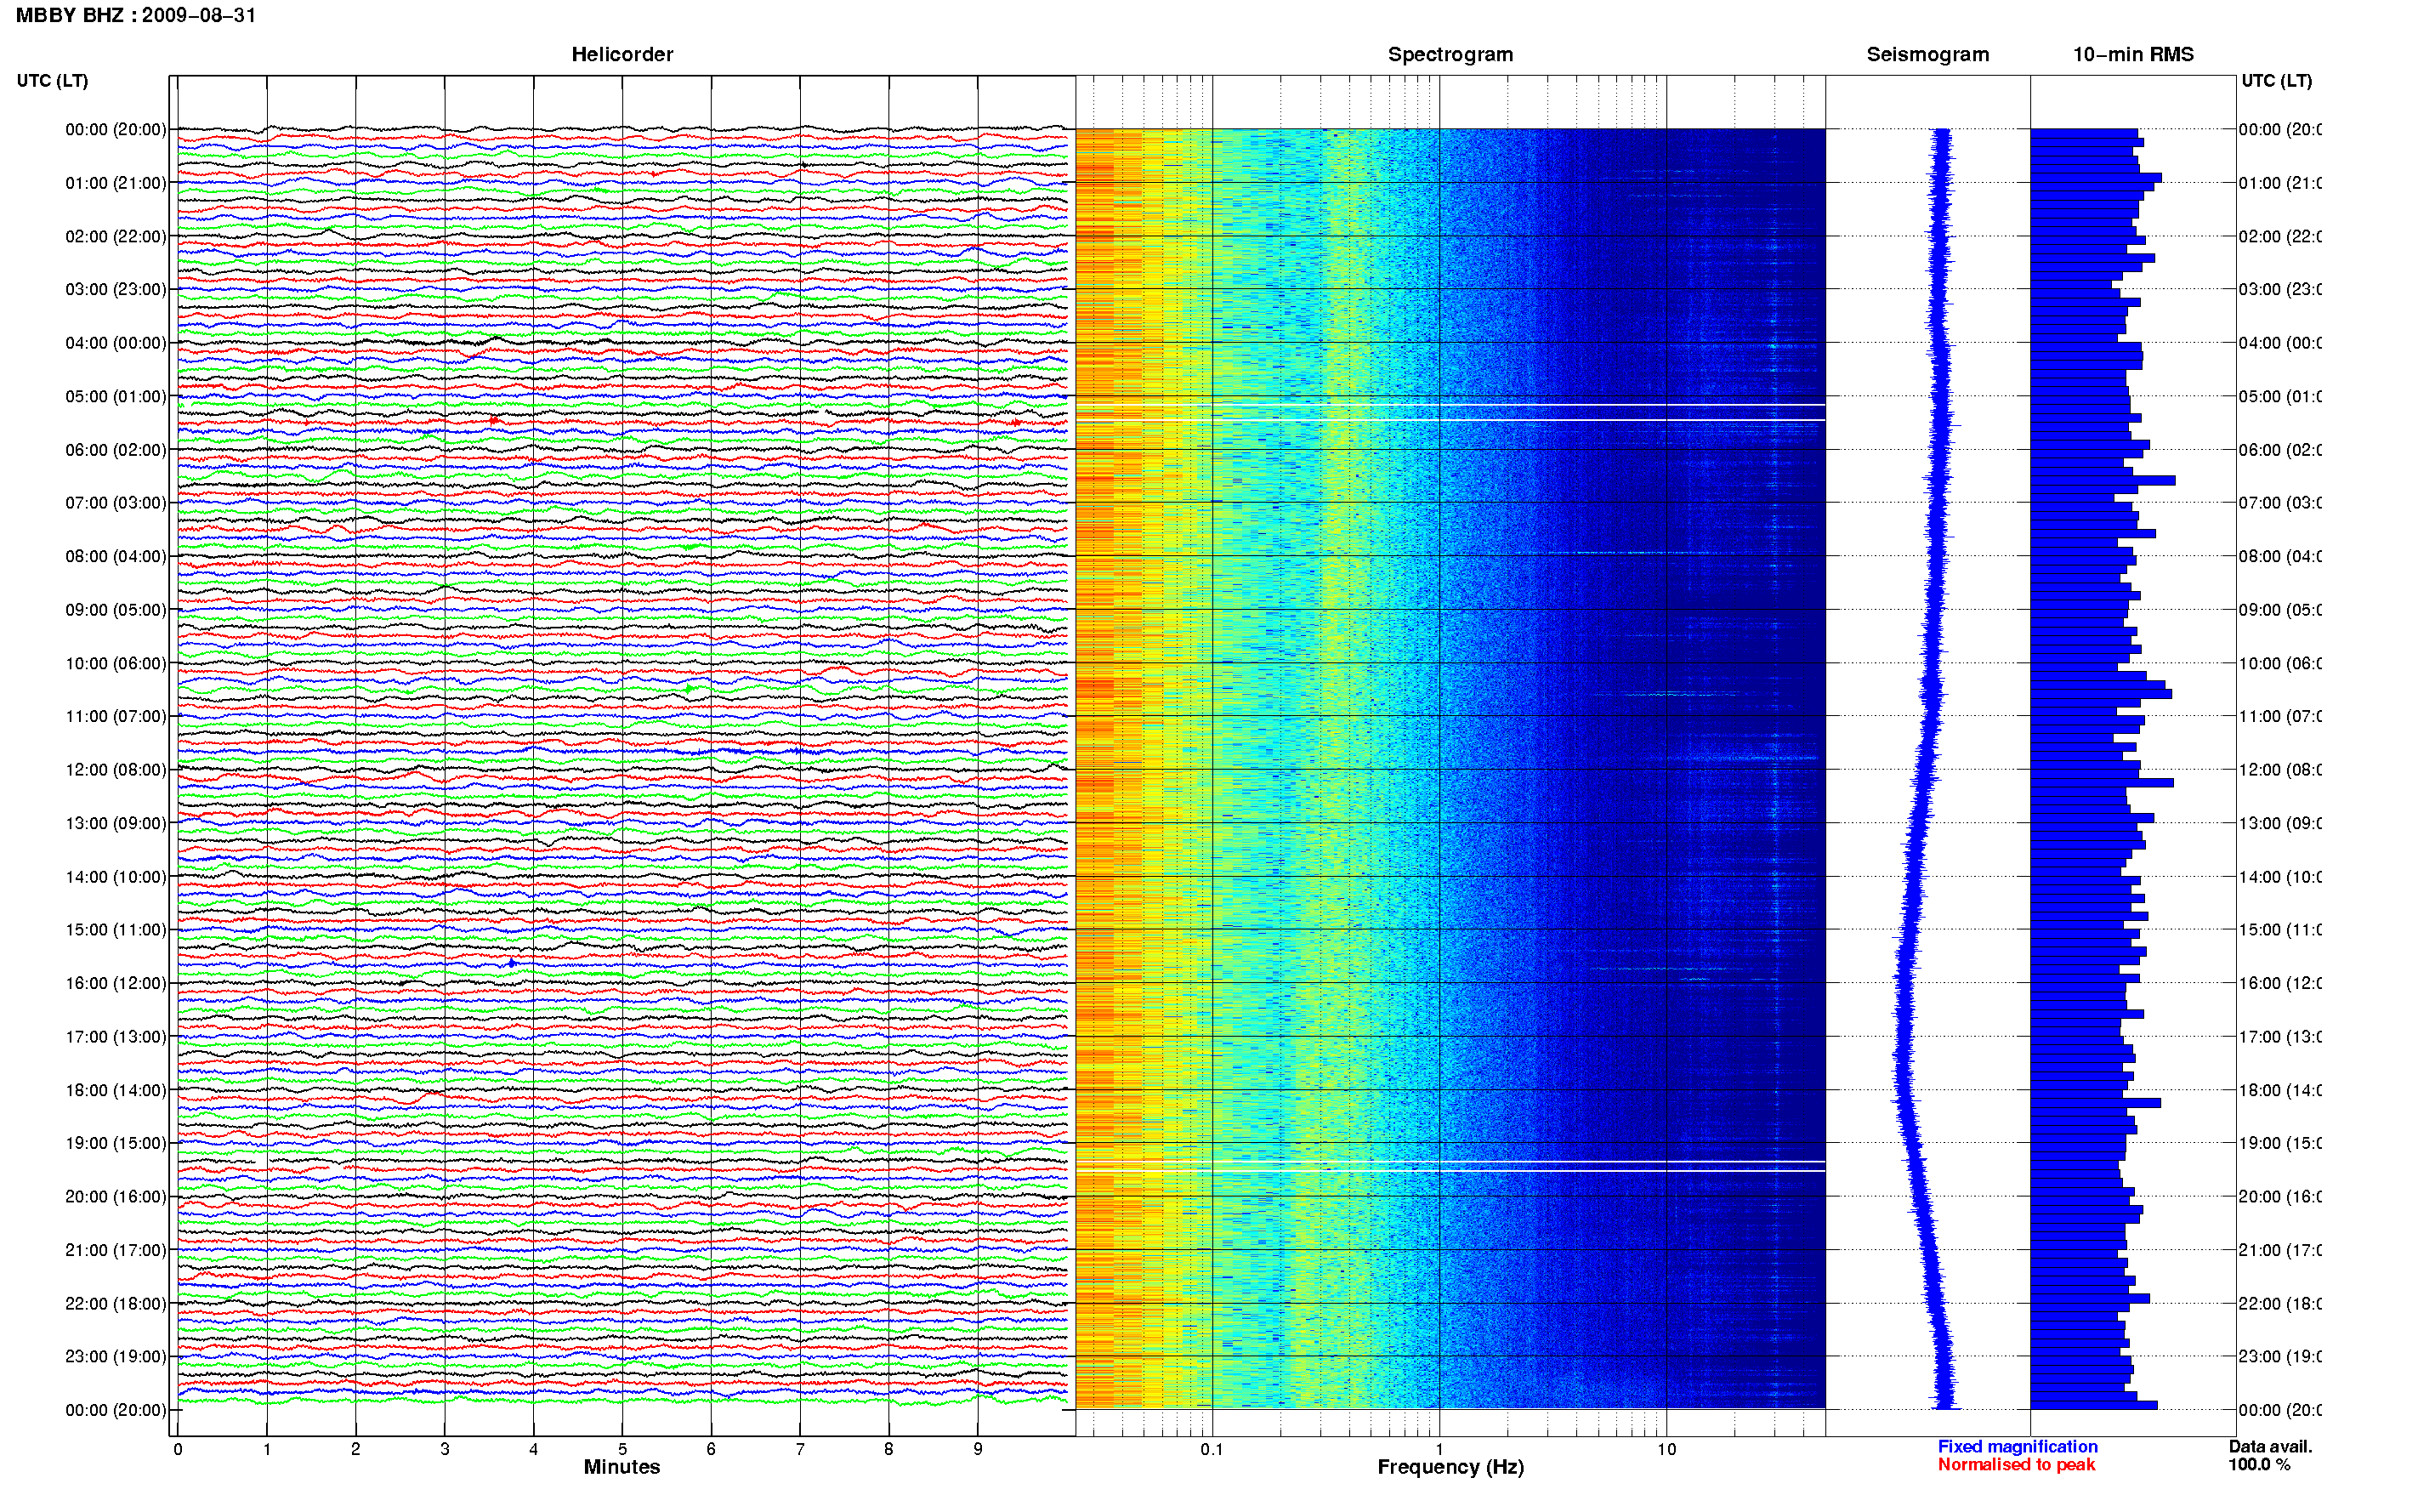Click the Data avail. label
This screenshot has height=1512, width=2418.
(2270, 1447)
